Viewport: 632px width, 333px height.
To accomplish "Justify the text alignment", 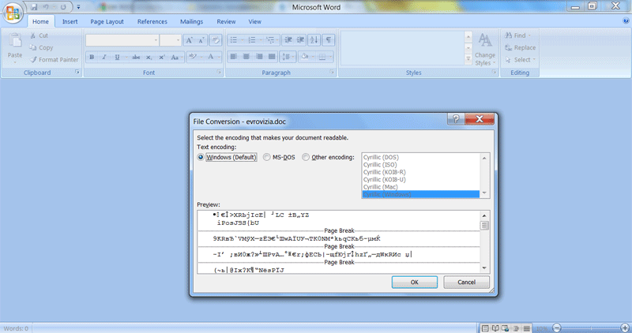I will (272, 57).
